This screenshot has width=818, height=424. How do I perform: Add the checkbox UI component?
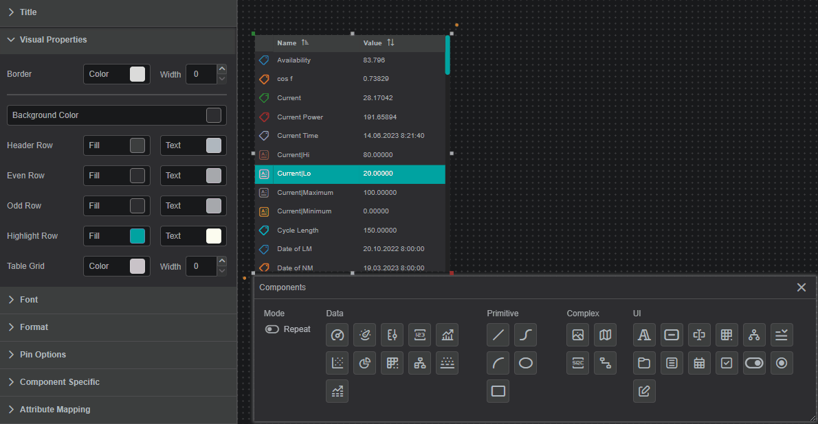coord(727,363)
